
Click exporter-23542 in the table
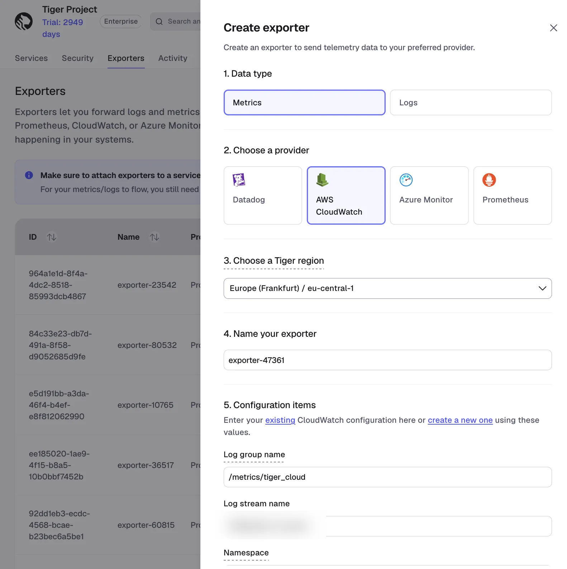(147, 285)
